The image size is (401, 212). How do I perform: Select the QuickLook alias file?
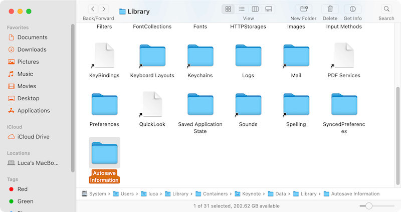pos(152,104)
